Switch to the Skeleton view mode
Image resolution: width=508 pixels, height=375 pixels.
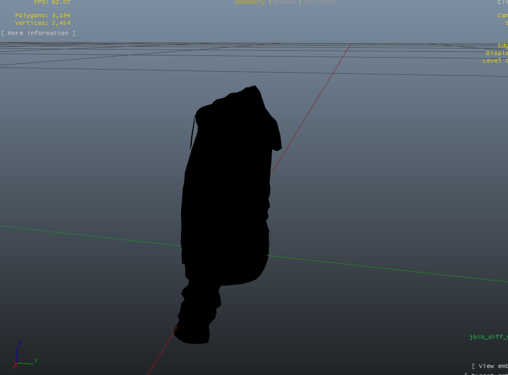pyautogui.click(x=320, y=2)
